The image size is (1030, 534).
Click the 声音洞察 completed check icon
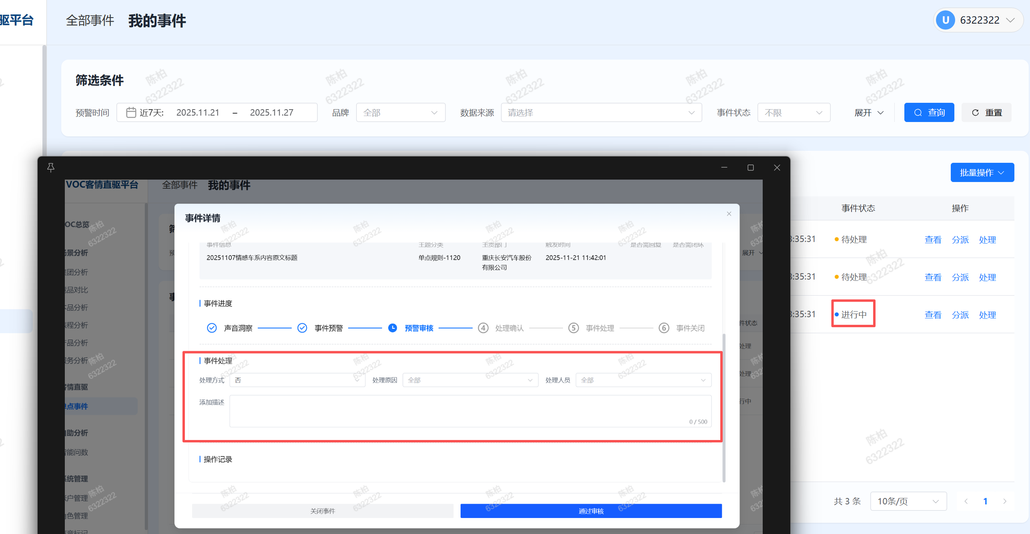click(x=212, y=328)
